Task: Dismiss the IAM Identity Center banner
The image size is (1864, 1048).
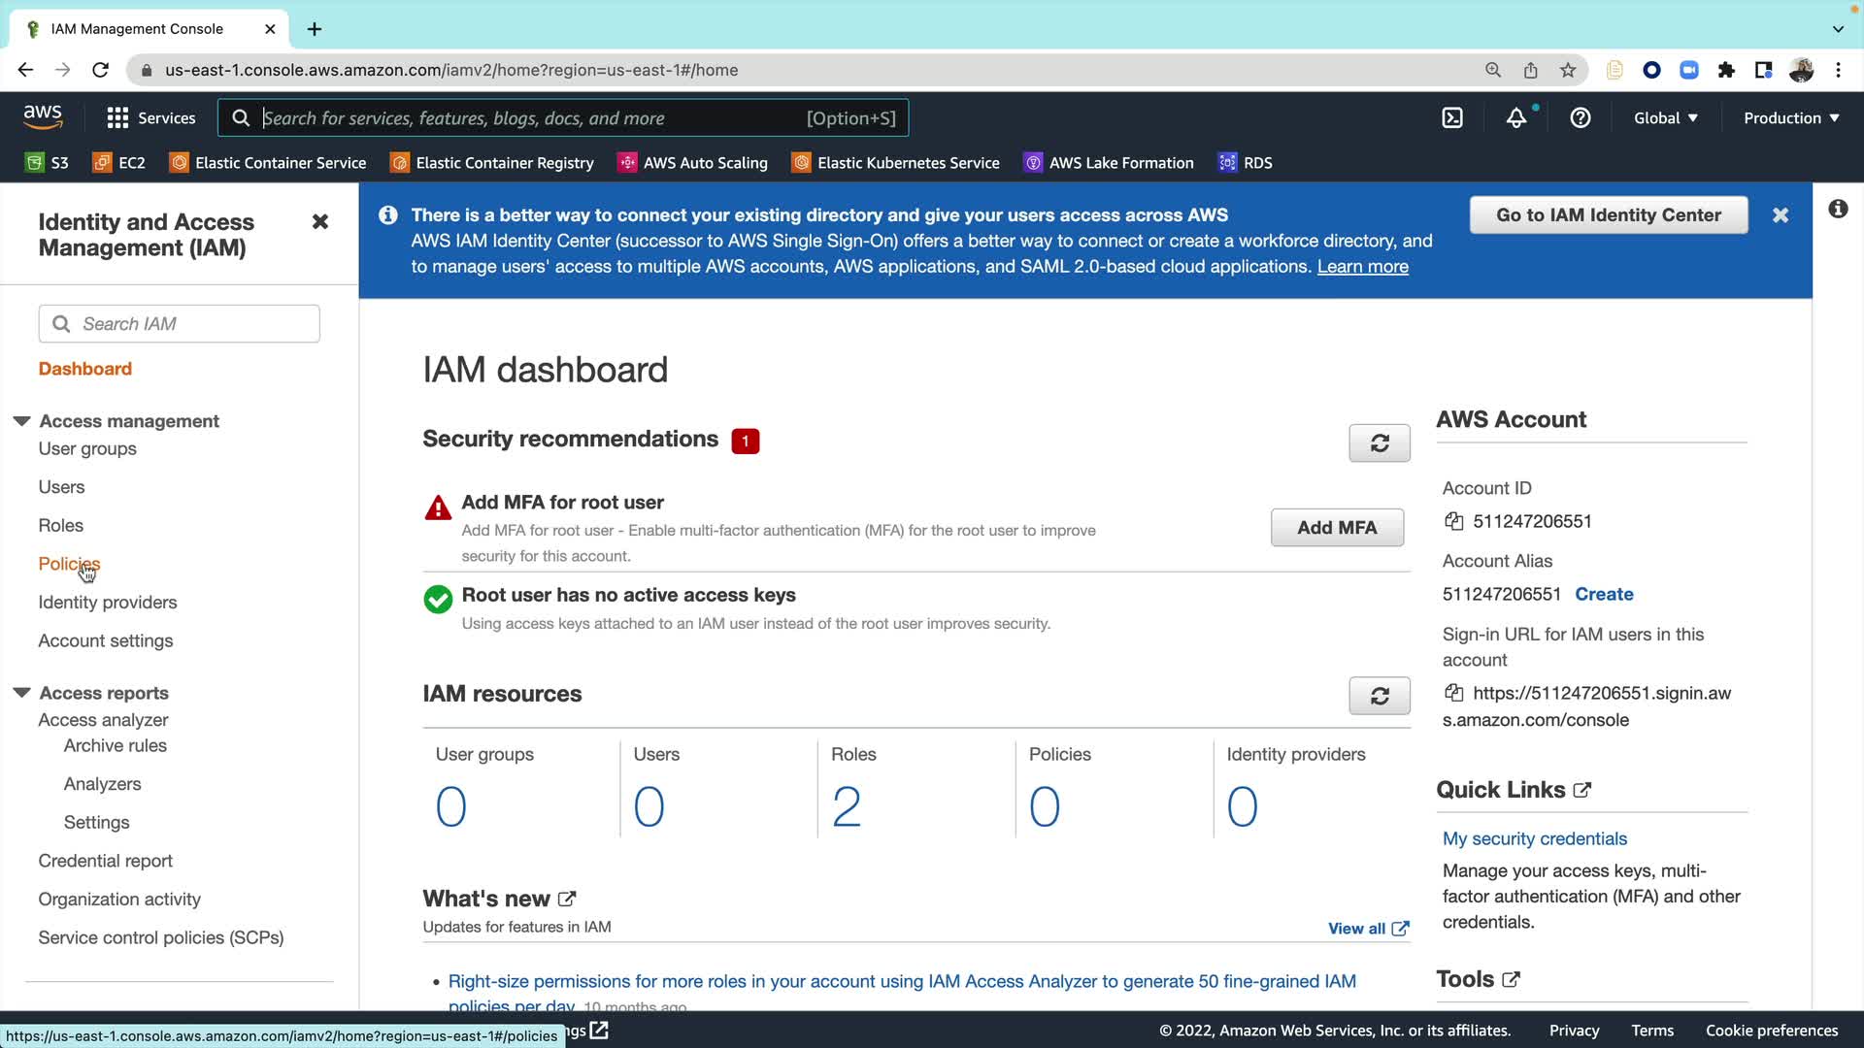Action: pyautogui.click(x=1780, y=215)
